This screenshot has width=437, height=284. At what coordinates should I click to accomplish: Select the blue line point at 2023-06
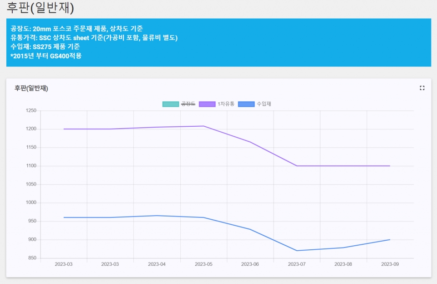click(250, 229)
